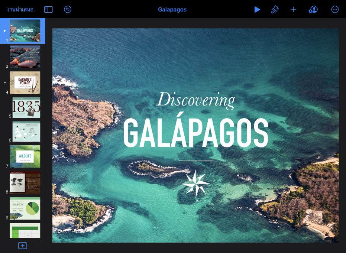Select the lava slide 3 thumbnail

[25, 57]
